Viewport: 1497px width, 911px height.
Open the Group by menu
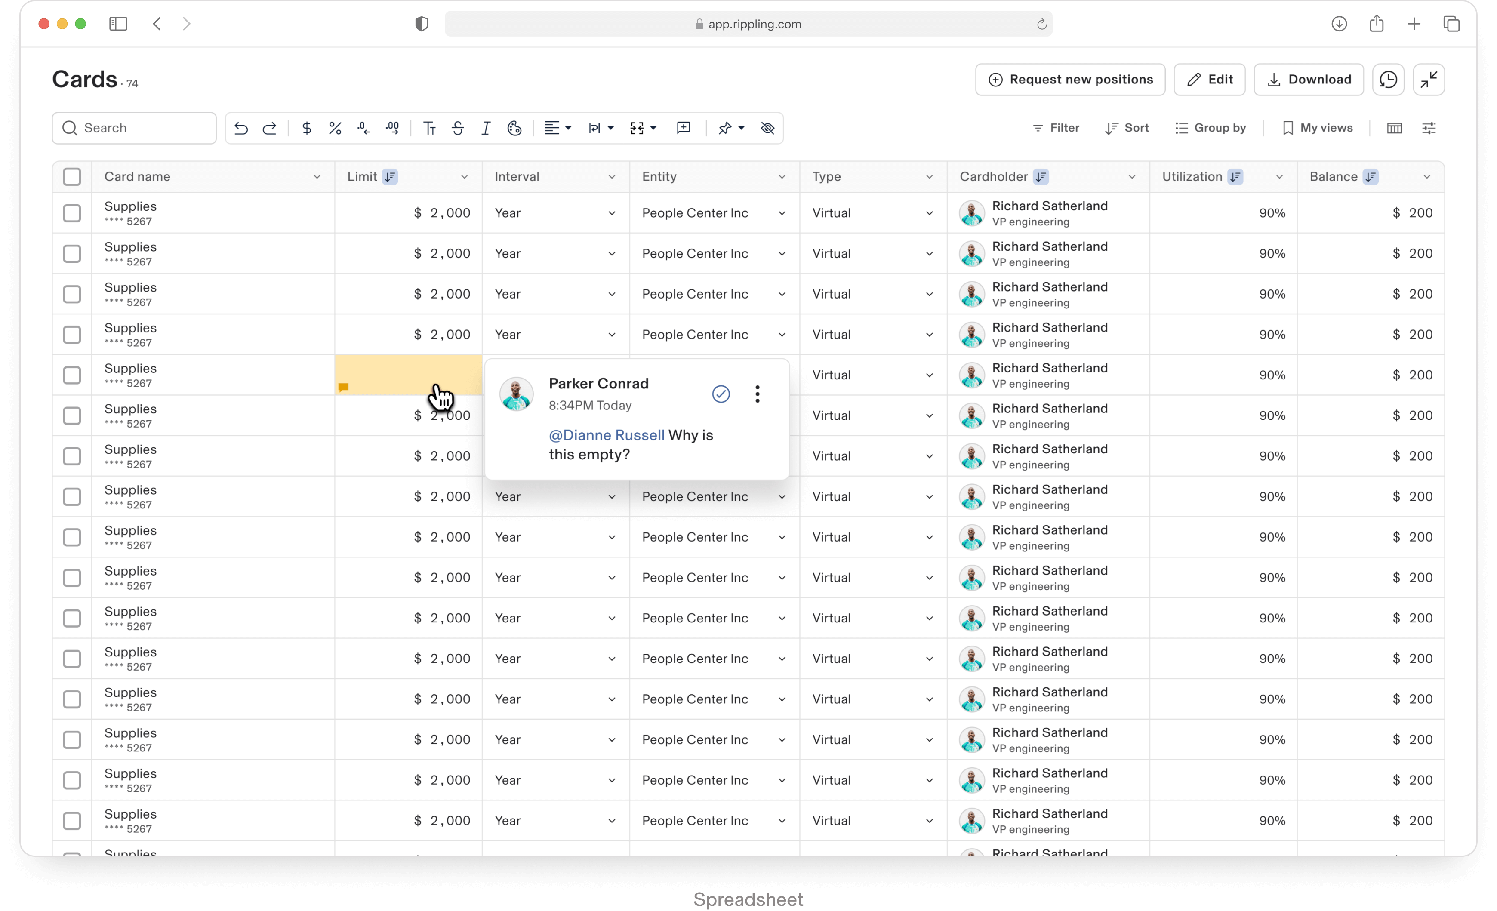coord(1210,128)
